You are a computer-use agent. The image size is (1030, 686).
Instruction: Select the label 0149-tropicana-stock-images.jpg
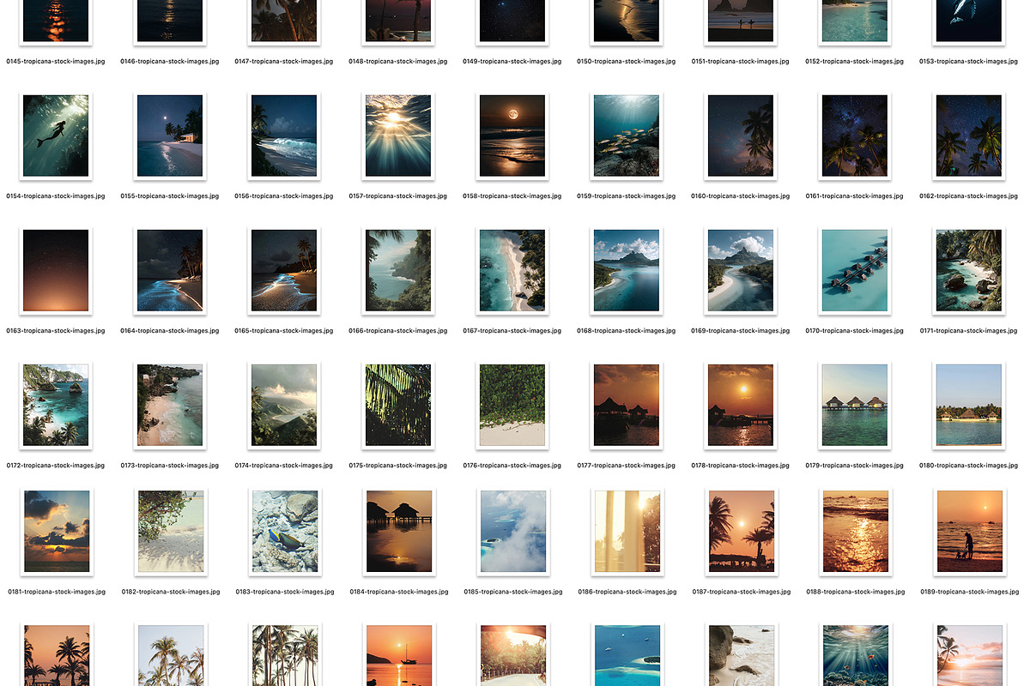(512, 62)
